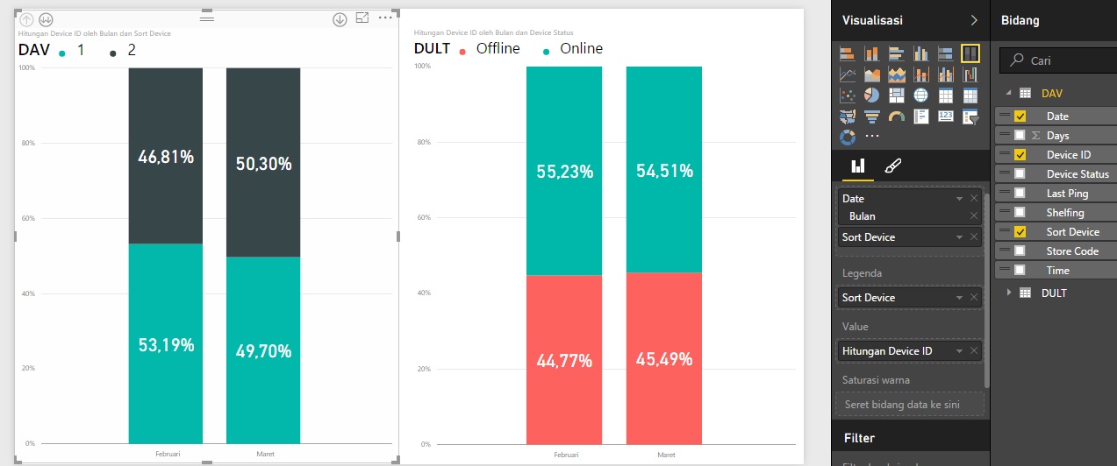This screenshot has width=1117, height=466.
Task: Click the DULT legend Offline item
Action: coord(490,49)
